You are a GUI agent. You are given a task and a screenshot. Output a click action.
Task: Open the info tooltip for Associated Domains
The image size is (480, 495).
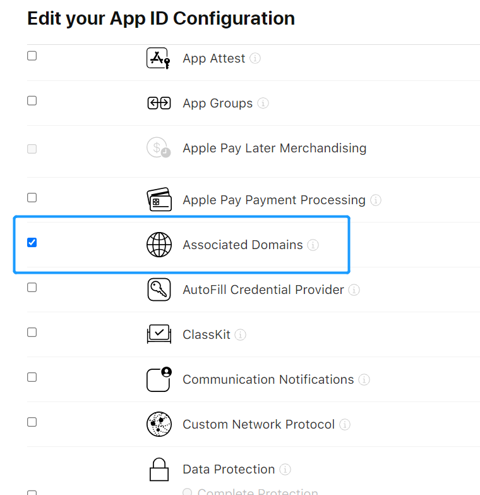(x=313, y=245)
